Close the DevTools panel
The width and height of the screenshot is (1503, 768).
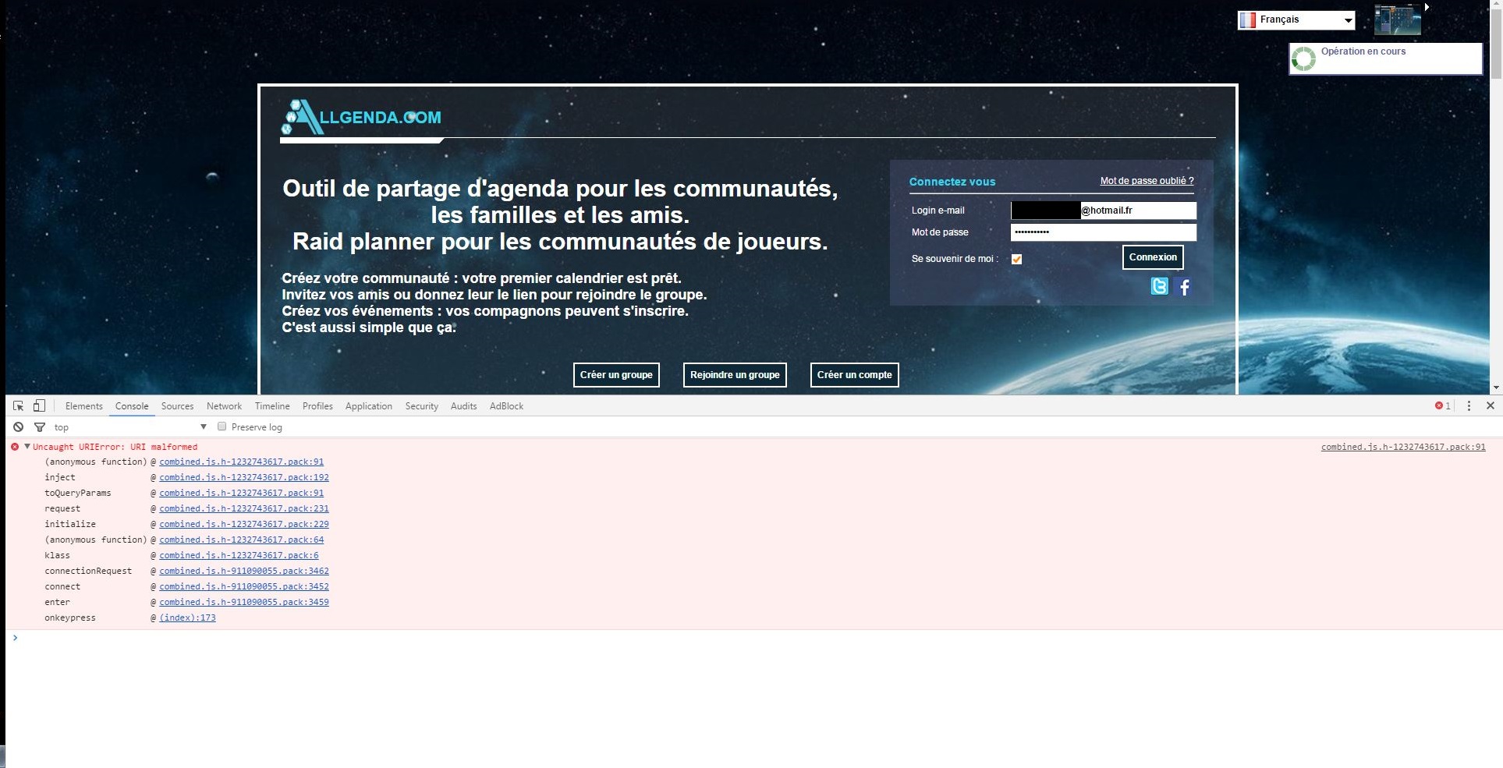[1490, 405]
